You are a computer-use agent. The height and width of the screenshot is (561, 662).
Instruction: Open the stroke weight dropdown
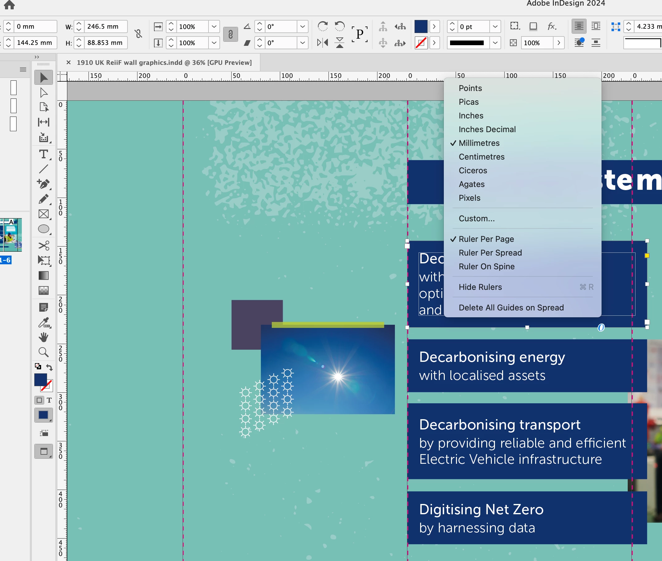pos(495,27)
